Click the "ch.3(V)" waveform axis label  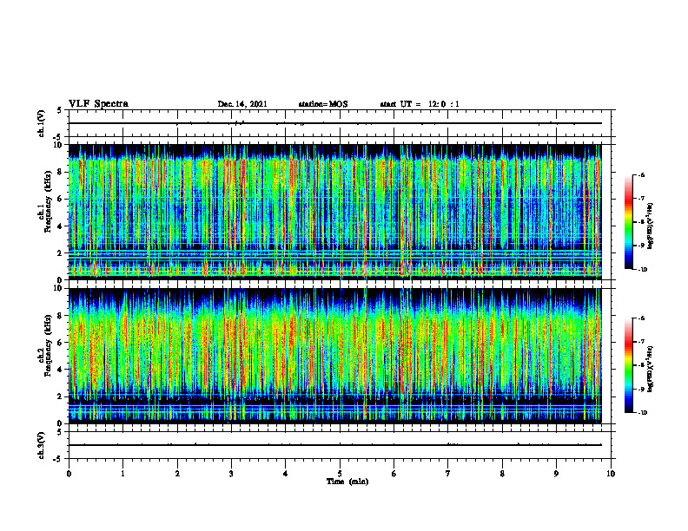[x=42, y=445]
